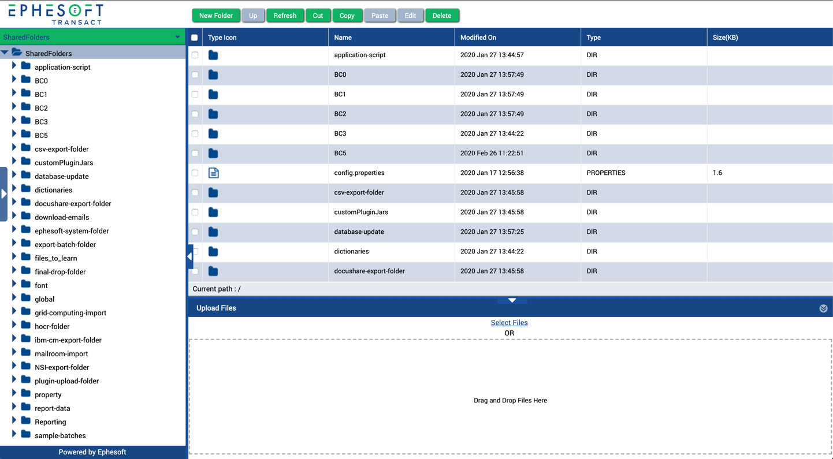Click the folder icon beside Reporting in the tree
This screenshot has width=833, height=459.
(x=25, y=421)
